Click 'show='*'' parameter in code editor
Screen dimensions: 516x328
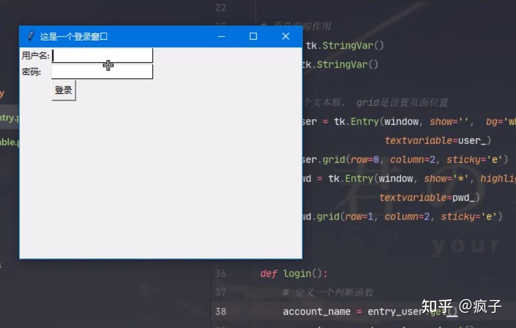click(446, 179)
